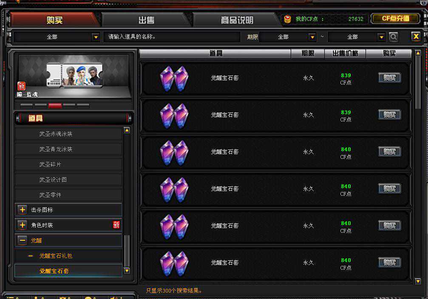Open the 全部 category dropdown arrow
Image resolution: width=428 pixels, height=299 pixels.
point(96,37)
